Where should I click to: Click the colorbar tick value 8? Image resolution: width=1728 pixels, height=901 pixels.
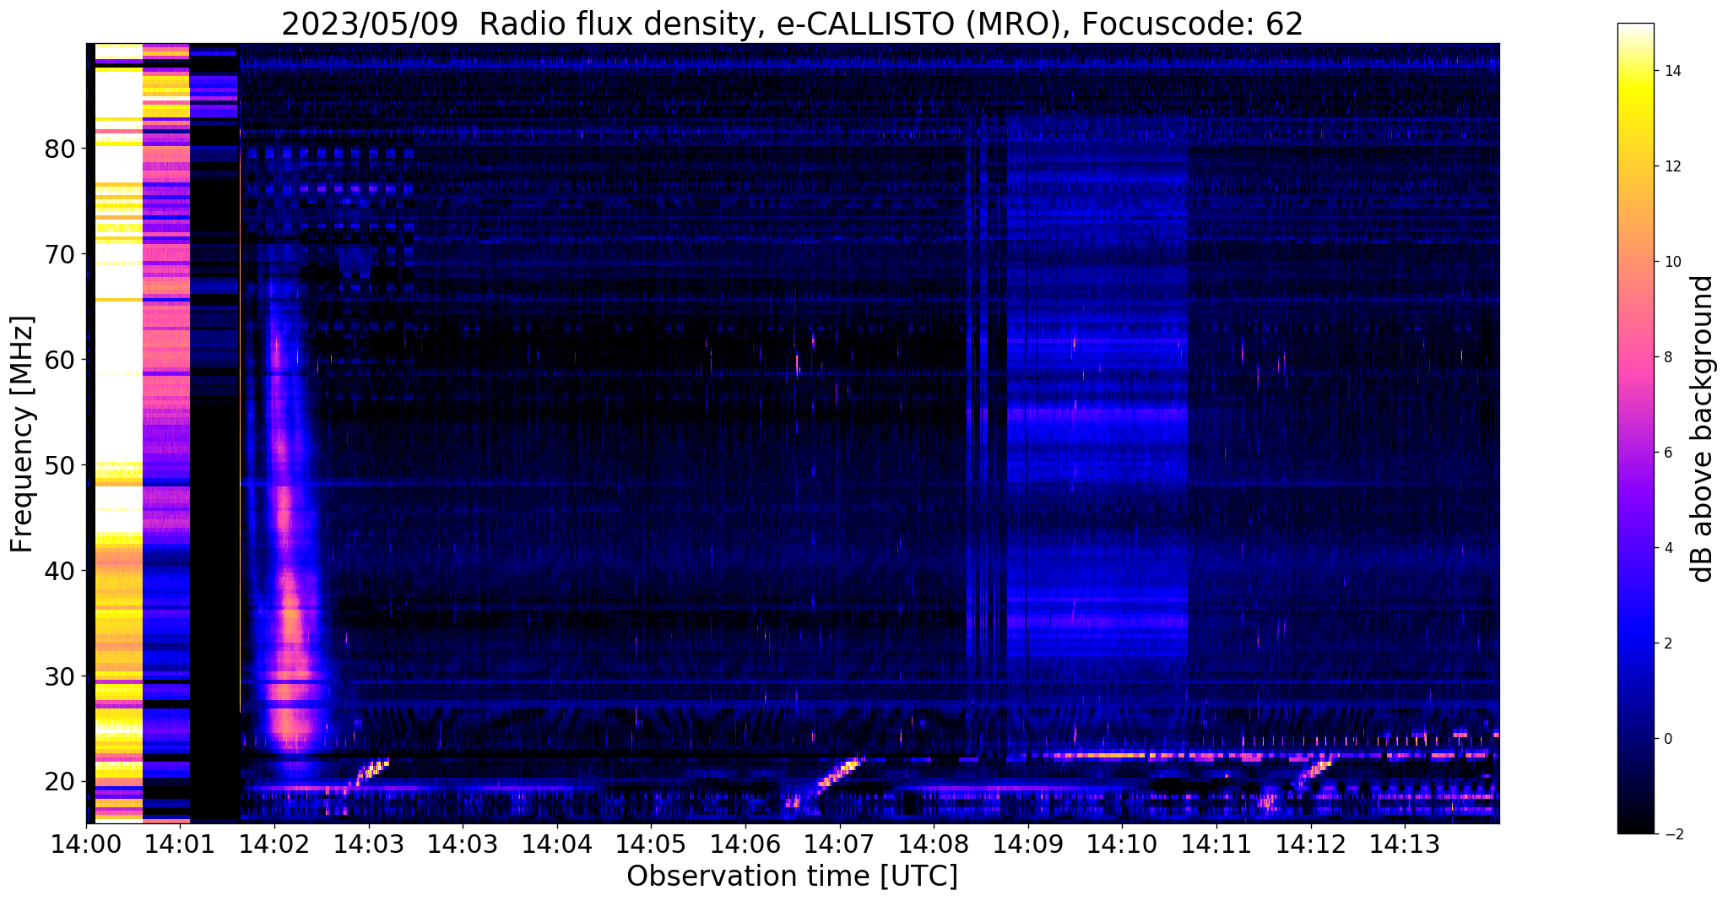(x=1666, y=357)
